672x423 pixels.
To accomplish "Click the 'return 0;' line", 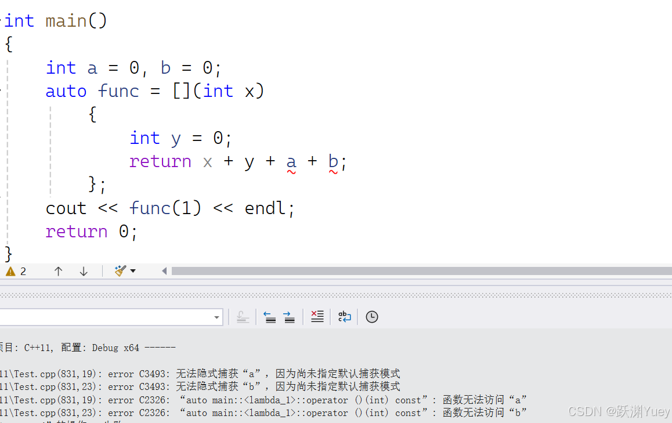I will click(x=91, y=232).
